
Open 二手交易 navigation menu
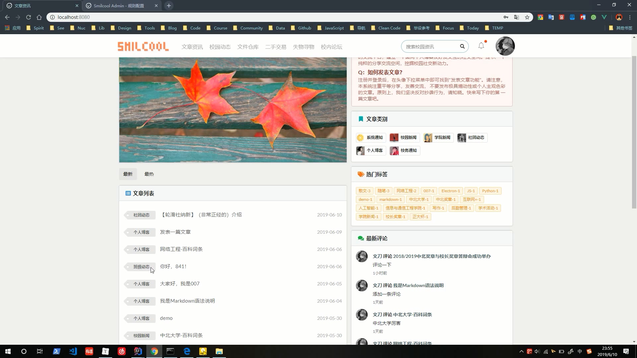coord(275,47)
